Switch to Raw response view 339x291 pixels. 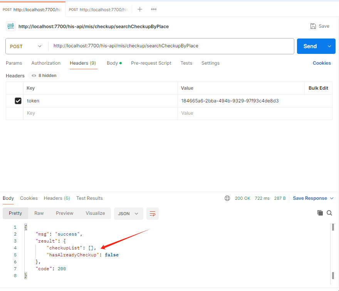39,213
